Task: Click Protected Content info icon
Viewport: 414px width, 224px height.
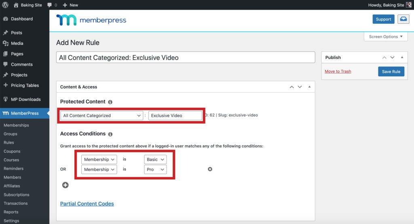Action: [110, 102]
